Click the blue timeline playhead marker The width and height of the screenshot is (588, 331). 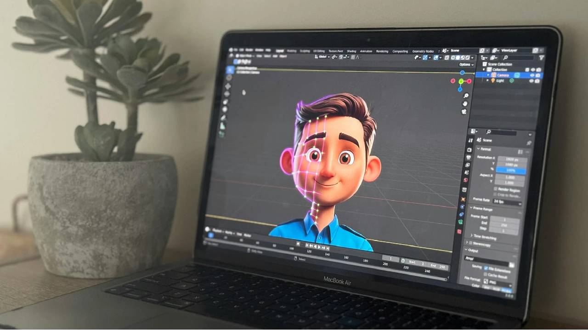pyautogui.click(x=210, y=235)
